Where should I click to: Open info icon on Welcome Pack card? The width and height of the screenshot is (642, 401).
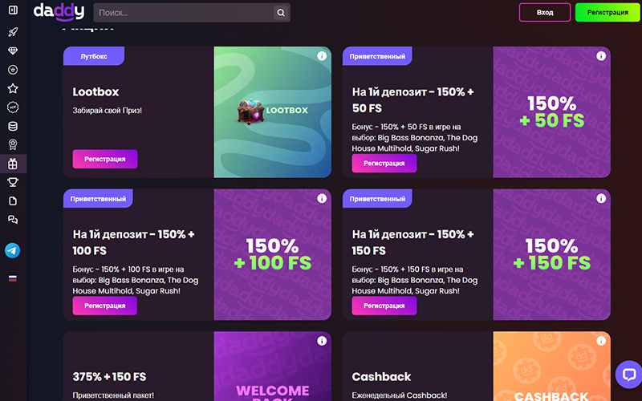(322, 341)
